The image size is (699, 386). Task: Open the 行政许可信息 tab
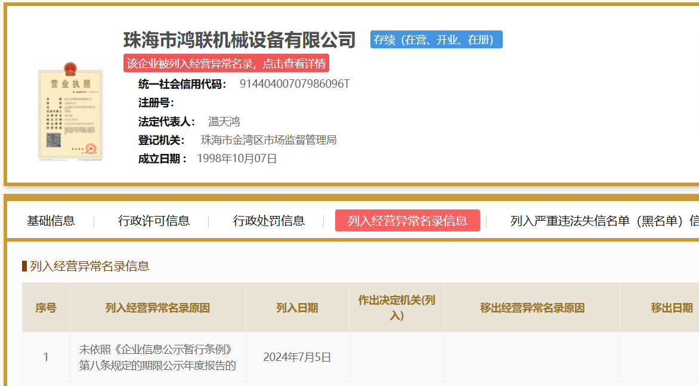pyautogui.click(x=154, y=221)
